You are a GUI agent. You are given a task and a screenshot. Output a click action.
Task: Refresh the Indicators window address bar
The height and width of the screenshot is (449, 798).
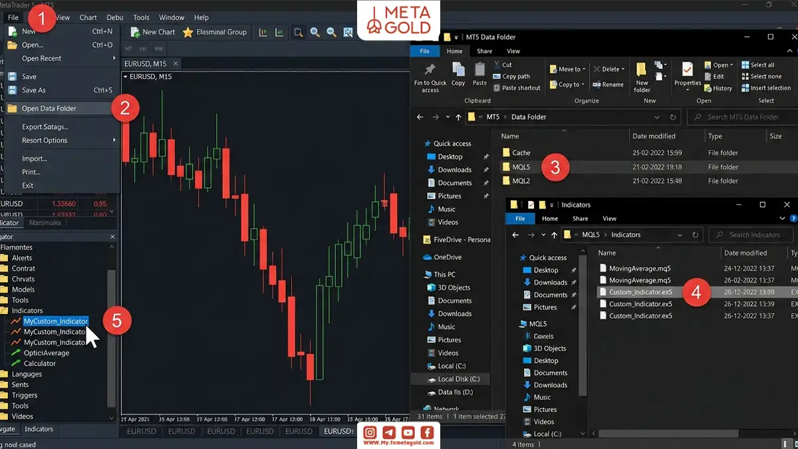[x=696, y=235]
